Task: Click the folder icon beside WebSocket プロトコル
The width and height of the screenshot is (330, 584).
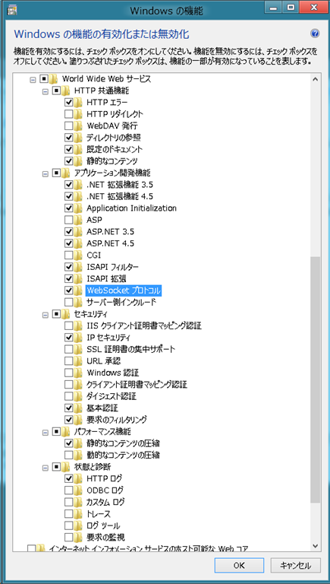Action: coord(77,290)
